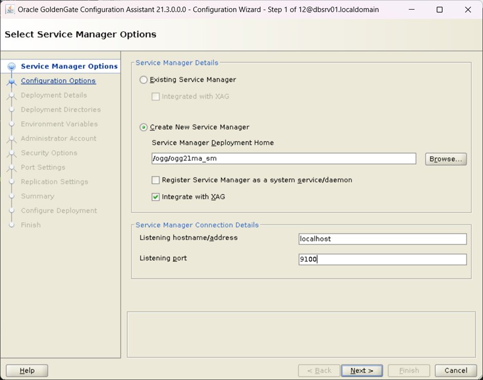Click the Port Settings step

pos(43,168)
